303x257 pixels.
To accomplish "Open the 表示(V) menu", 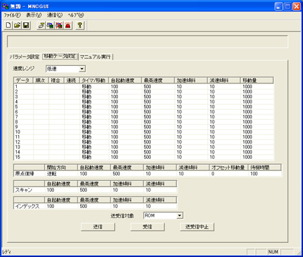I will coord(34,15).
